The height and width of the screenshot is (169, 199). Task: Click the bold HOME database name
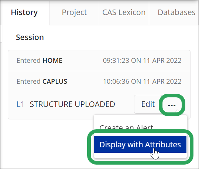pos(52,61)
